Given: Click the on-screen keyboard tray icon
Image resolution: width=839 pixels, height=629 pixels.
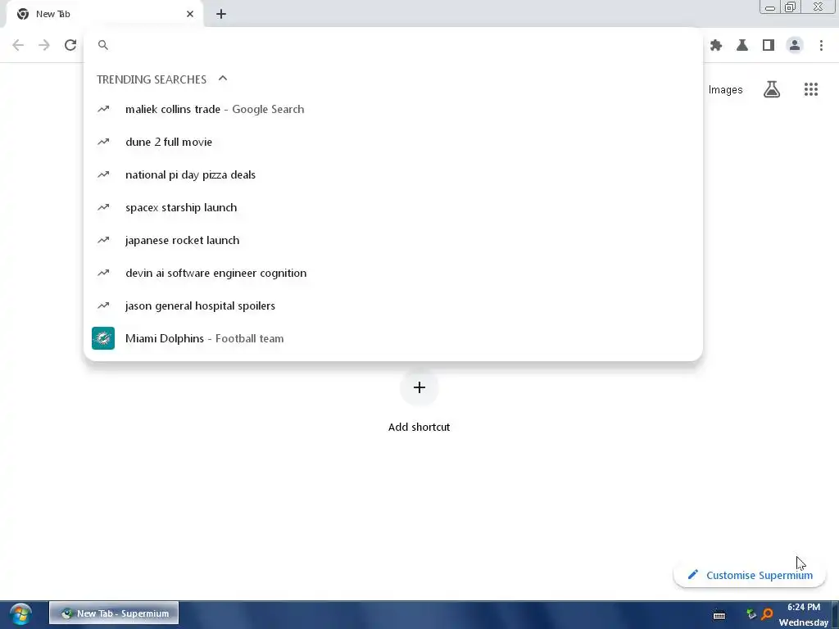Looking at the screenshot, I should (x=719, y=615).
